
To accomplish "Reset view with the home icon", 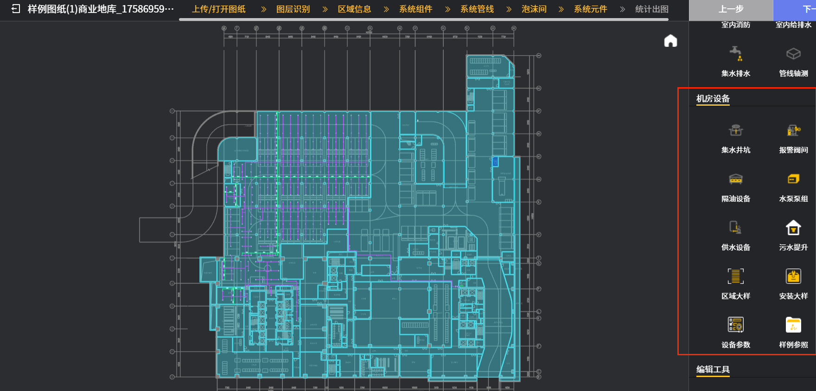I will coord(670,41).
